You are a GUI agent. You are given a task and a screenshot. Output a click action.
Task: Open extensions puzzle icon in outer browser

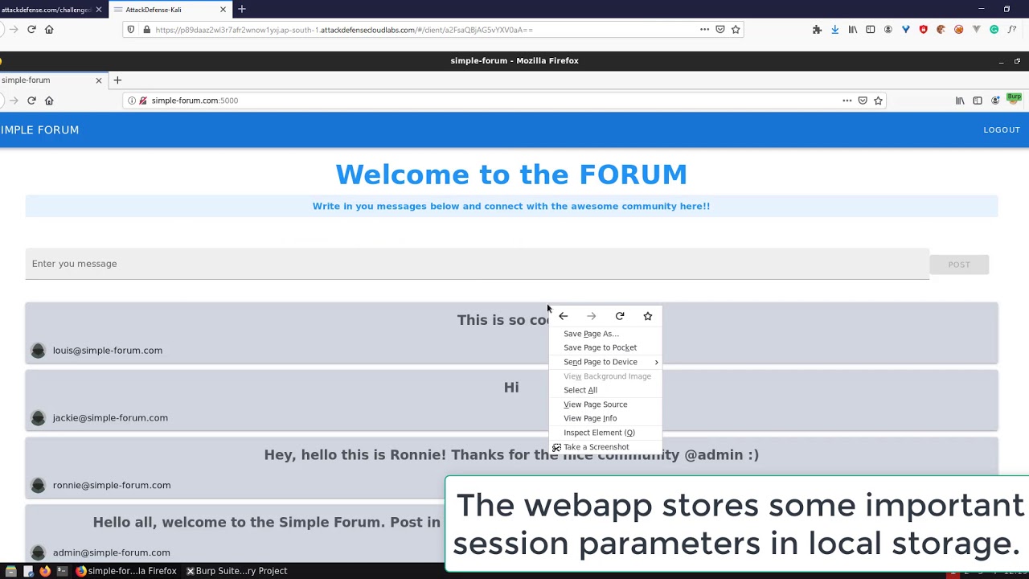(x=817, y=30)
